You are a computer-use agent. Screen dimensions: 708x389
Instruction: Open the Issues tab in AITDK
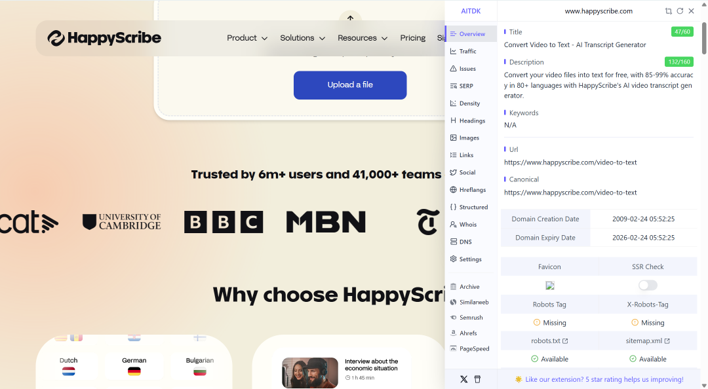[471, 69]
